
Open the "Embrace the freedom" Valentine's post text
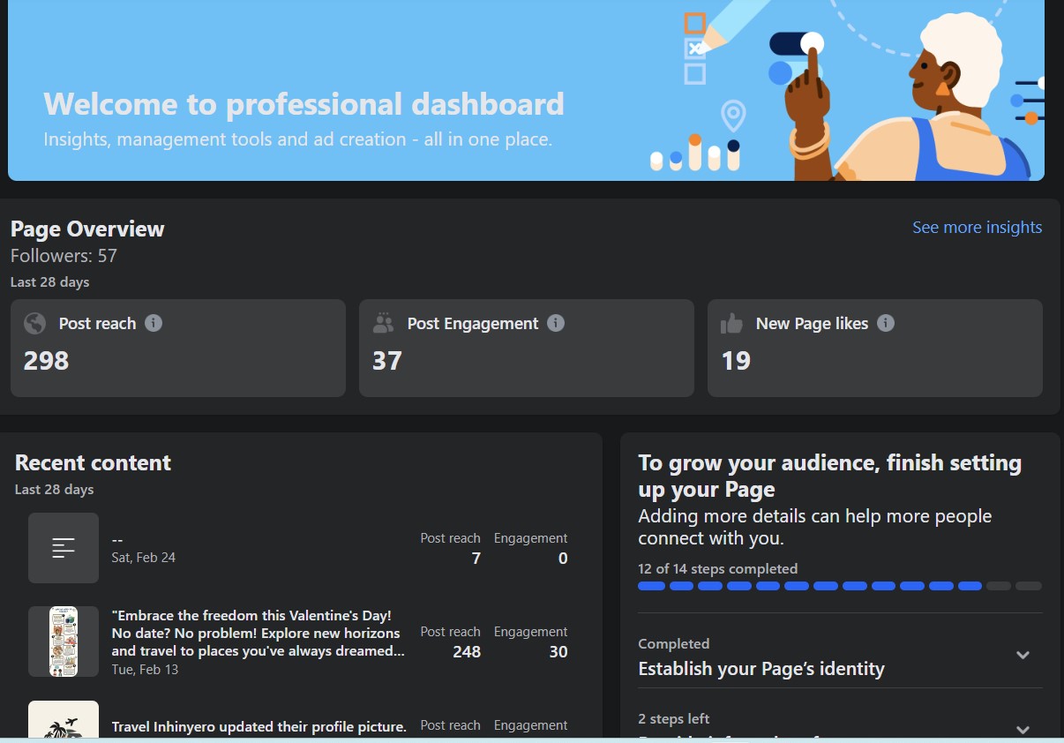point(258,633)
